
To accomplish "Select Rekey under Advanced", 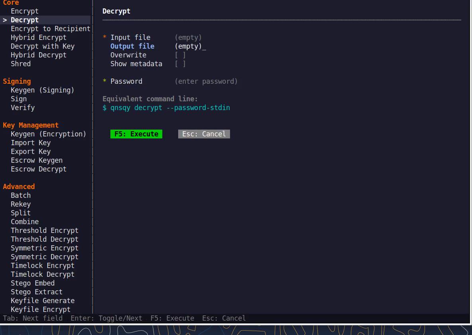I will pyautogui.click(x=21, y=204).
